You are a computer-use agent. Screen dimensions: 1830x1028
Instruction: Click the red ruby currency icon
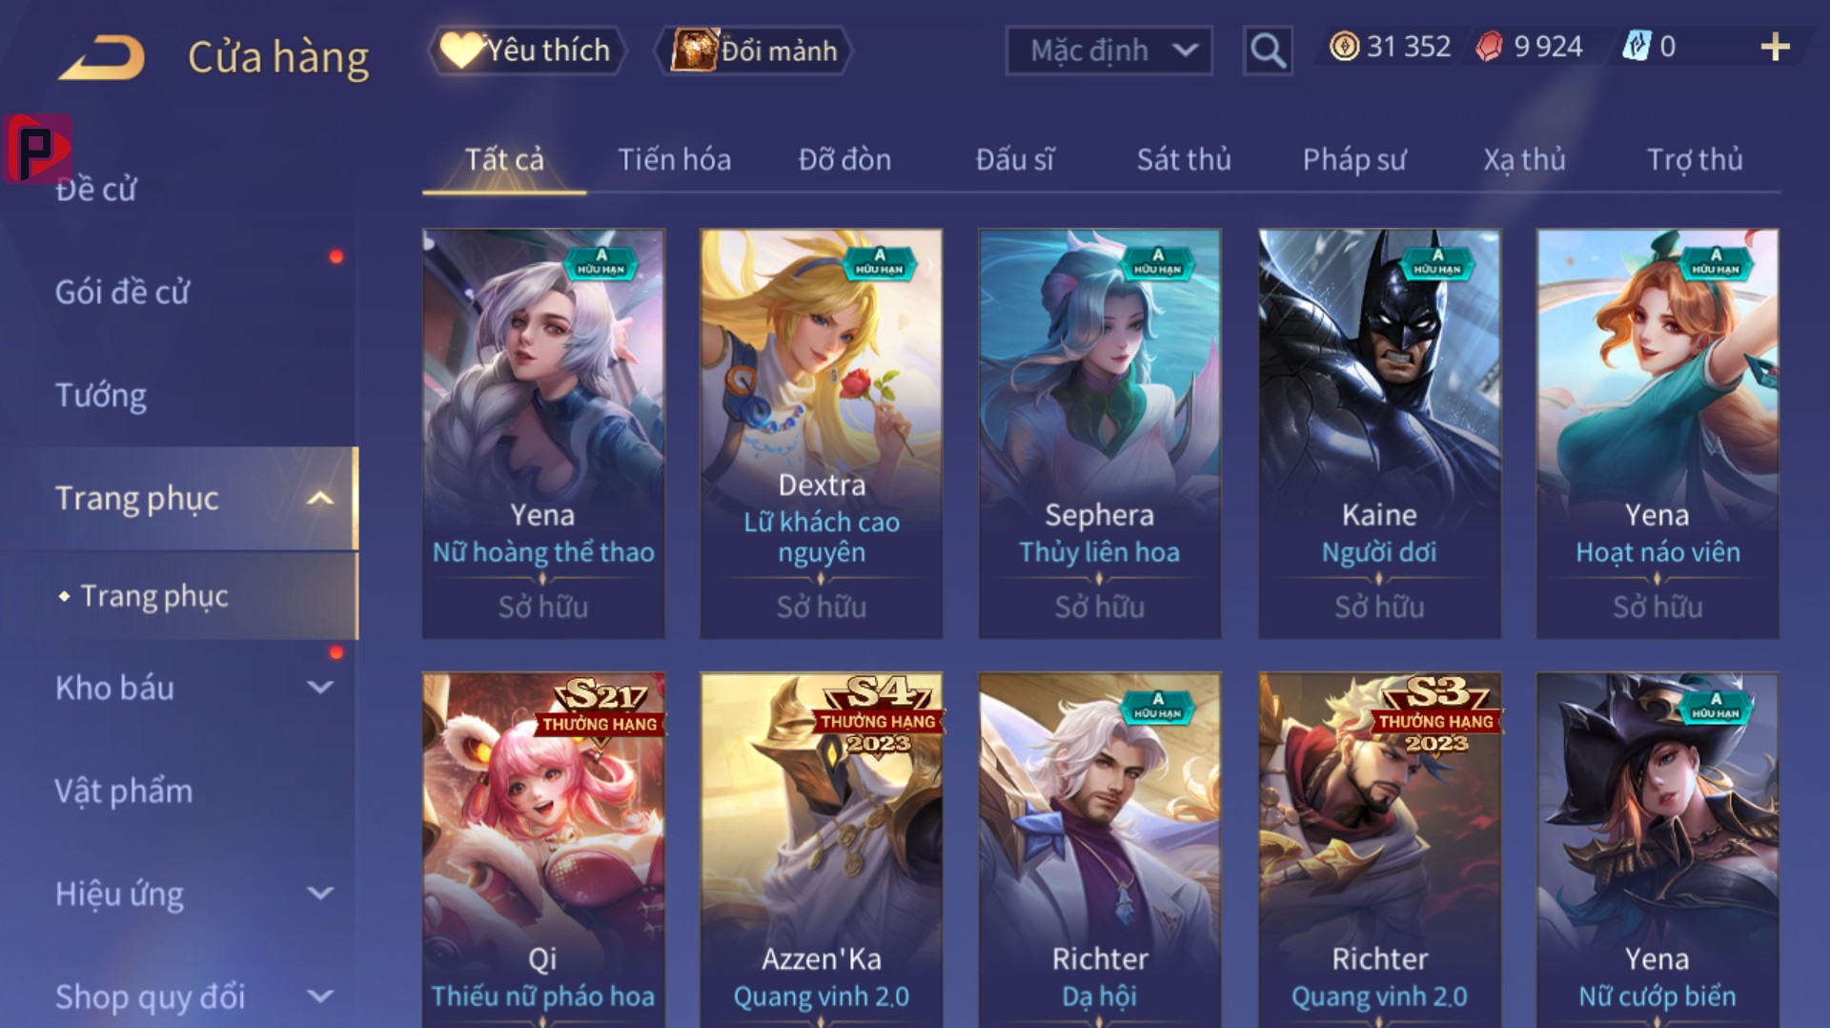point(1490,46)
